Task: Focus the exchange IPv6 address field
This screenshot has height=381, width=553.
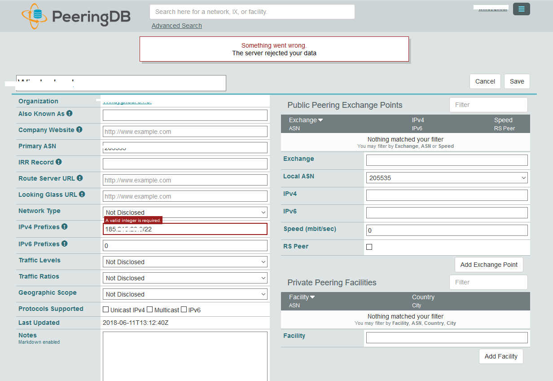Action: 447,213
